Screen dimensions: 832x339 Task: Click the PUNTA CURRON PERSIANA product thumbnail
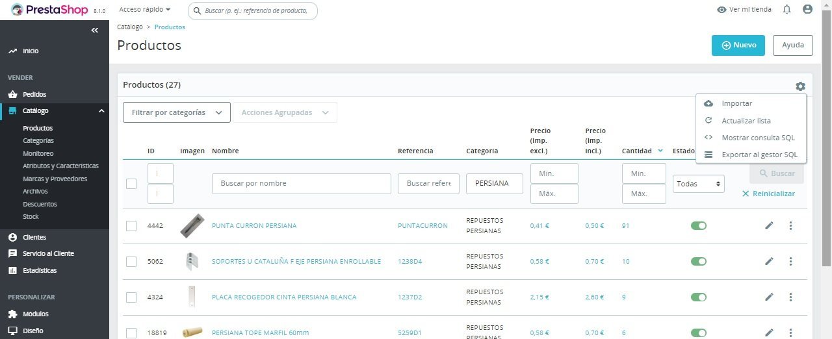192,225
